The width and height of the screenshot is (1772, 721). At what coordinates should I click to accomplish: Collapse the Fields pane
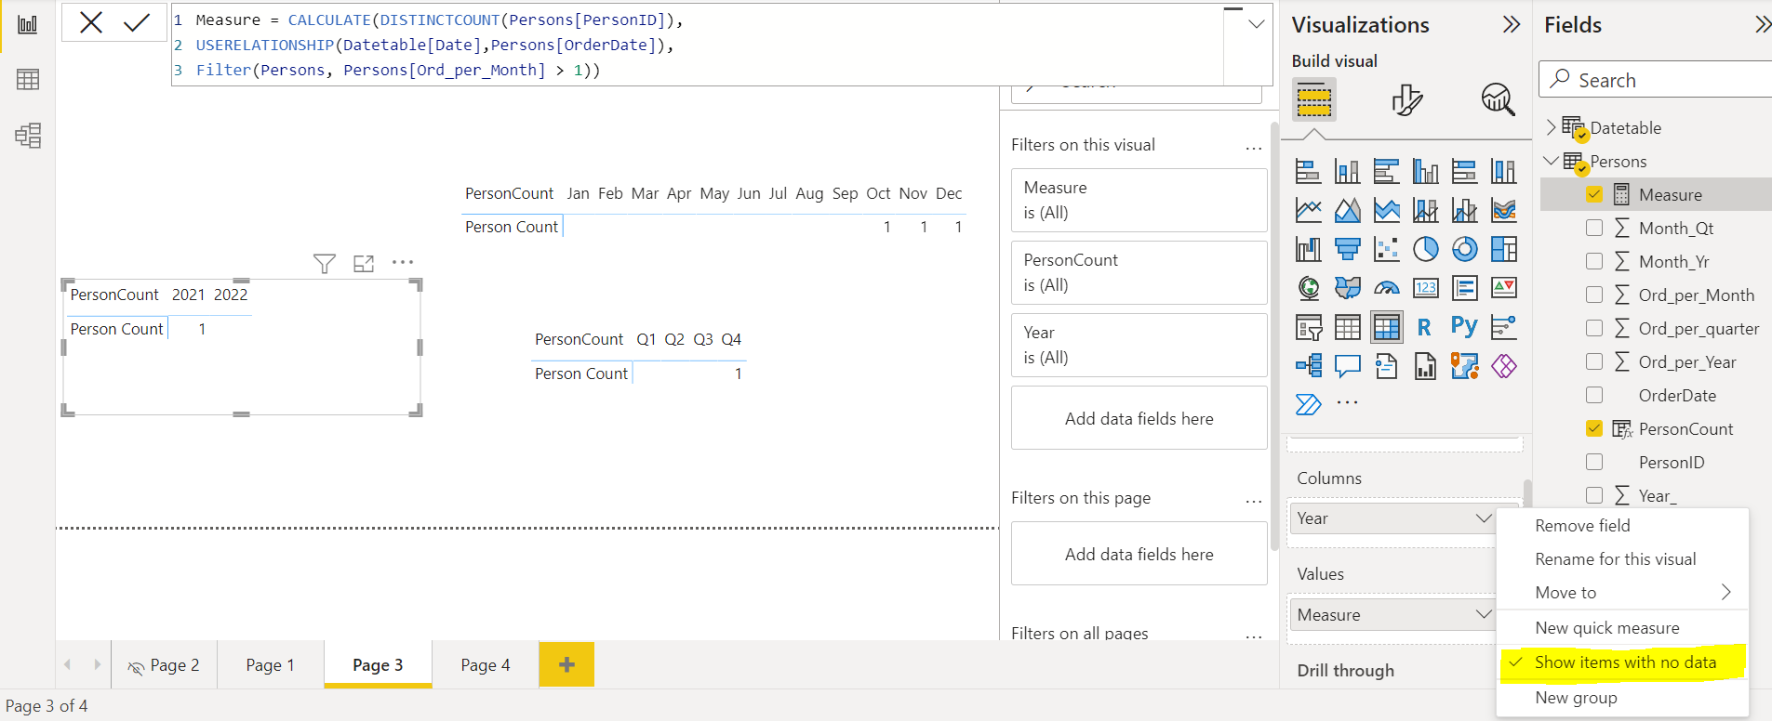1763,24
